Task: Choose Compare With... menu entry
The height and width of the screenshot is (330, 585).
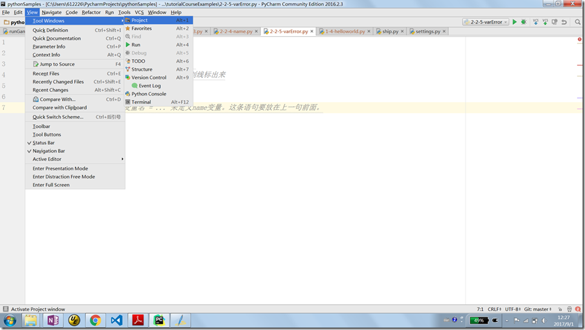Action: pyautogui.click(x=75, y=99)
